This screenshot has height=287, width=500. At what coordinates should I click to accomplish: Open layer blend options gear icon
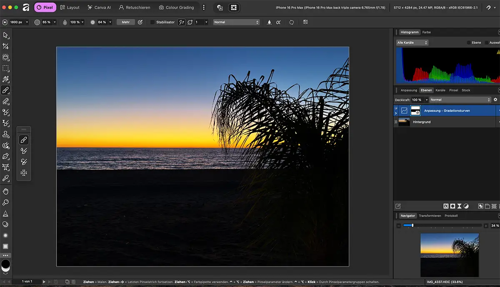point(495,100)
